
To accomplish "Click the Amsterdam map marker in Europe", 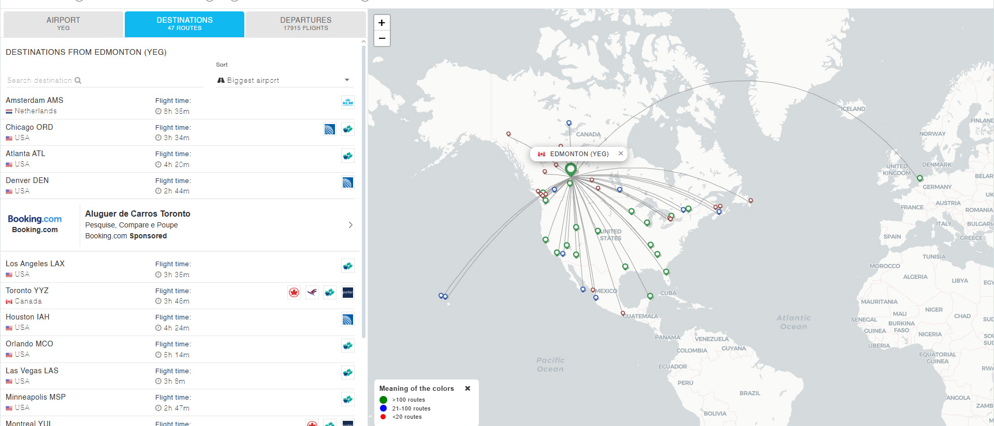I will (919, 178).
